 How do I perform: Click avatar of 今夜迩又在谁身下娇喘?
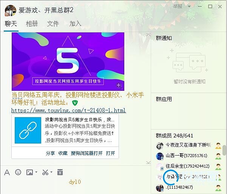[160, 146]
